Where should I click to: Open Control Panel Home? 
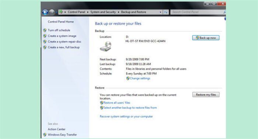tap(61, 22)
